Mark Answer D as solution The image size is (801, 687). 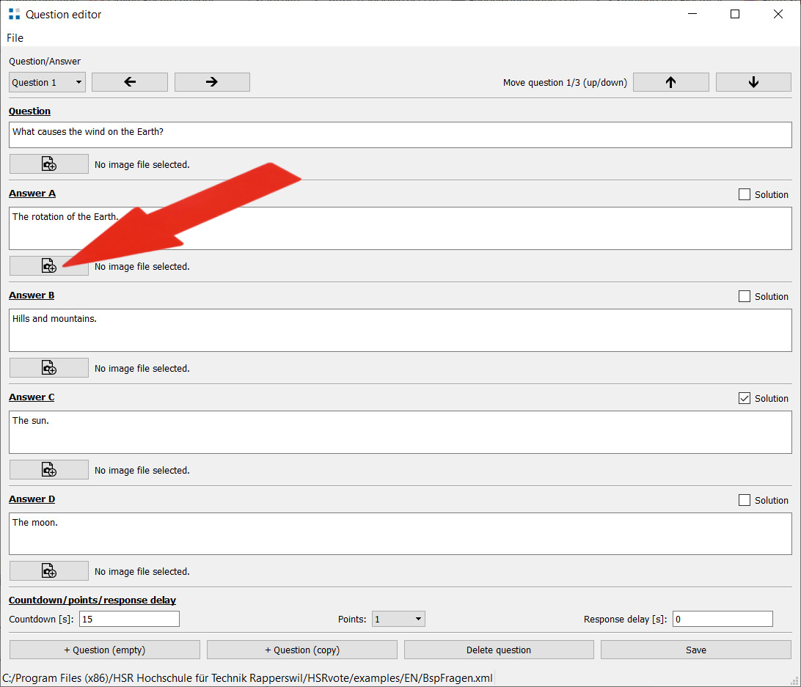click(x=745, y=501)
